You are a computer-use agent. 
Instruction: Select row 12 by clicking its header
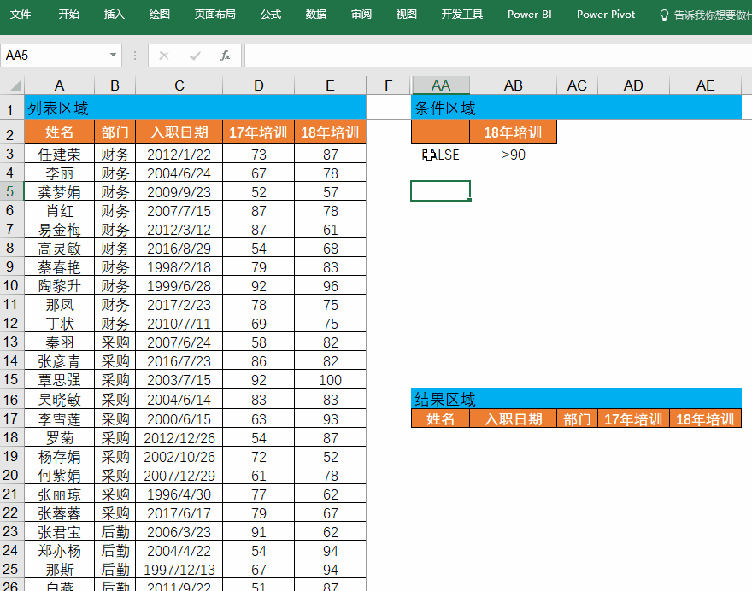12,323
